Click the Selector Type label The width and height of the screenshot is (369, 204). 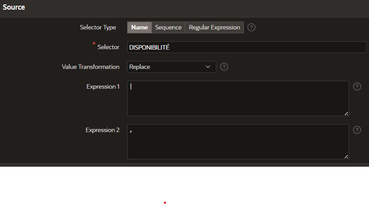pos(98,27)
